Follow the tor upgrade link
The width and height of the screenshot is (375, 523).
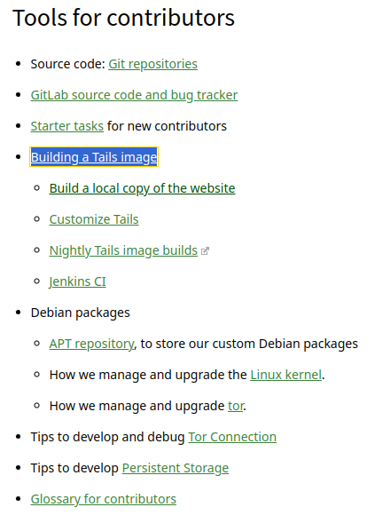(x=236, y=406)
